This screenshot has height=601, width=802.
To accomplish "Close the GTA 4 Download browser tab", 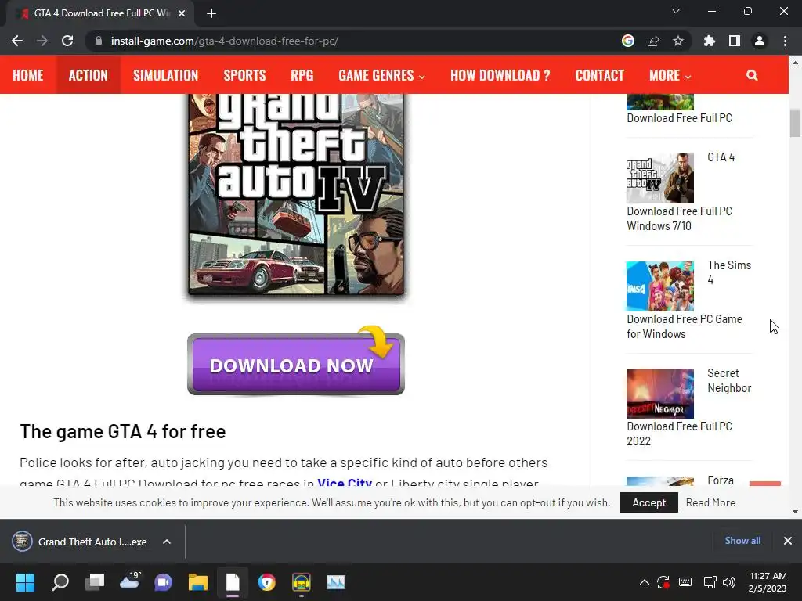I will pyautogui.click(x=182, y=13).
